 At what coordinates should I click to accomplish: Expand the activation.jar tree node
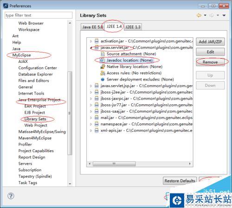[91, 41]
